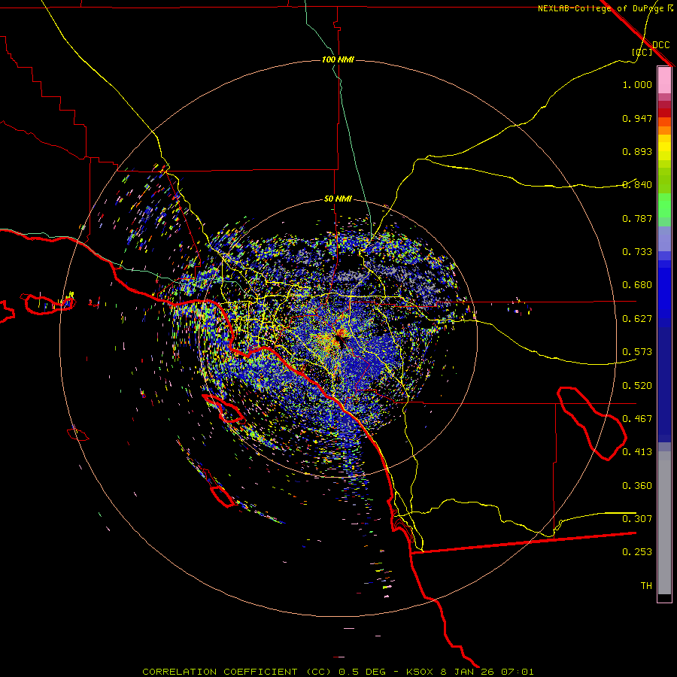Click the 0.680 scale value

(x=637, y=285)
